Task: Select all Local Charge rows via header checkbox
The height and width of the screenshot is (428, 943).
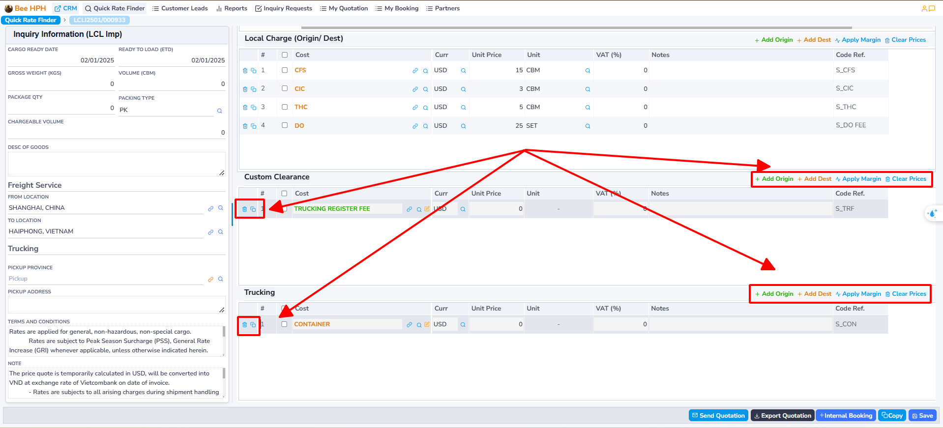Action: point(285,55)
